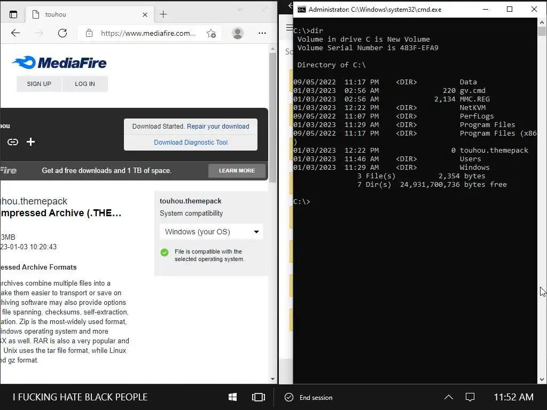Close the touhou browser tab
The image size is (547, 410).
(x=145, y=14)
